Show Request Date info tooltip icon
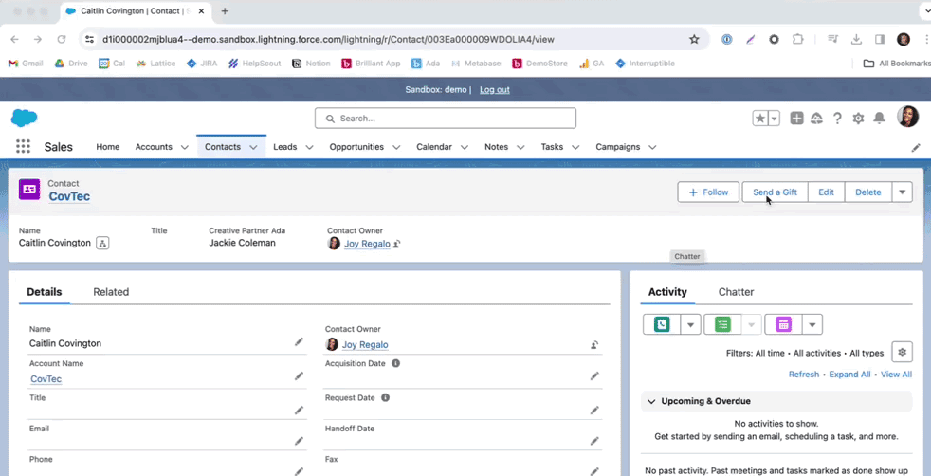The image size is (931, 476). coord(385,397)
